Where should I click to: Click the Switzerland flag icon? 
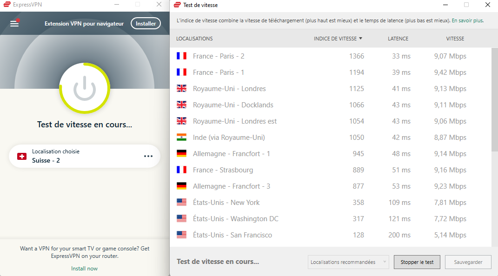[x=22, y=156]
